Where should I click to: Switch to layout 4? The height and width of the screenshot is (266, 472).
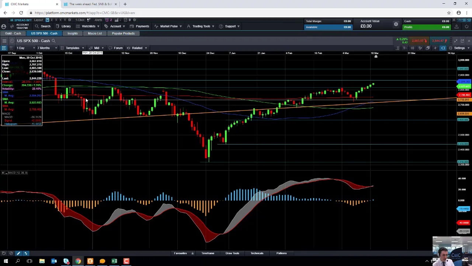point(60,20)
